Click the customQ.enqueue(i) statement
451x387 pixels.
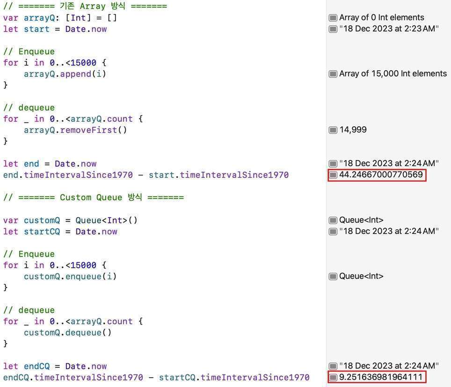(70, 277)
